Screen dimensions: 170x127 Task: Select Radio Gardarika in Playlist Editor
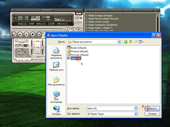coord(101,25)
